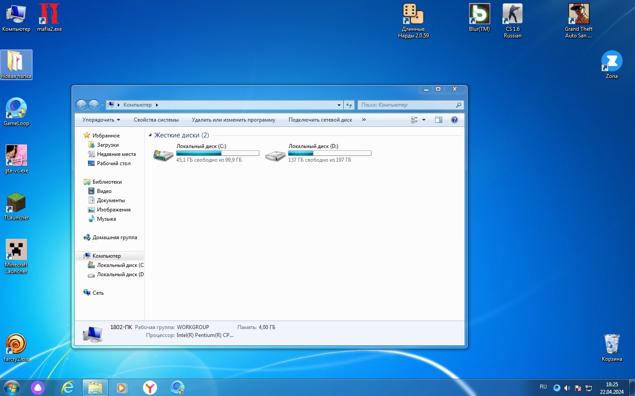Open the Компьютер desktop icon

(x=16, y=18)
